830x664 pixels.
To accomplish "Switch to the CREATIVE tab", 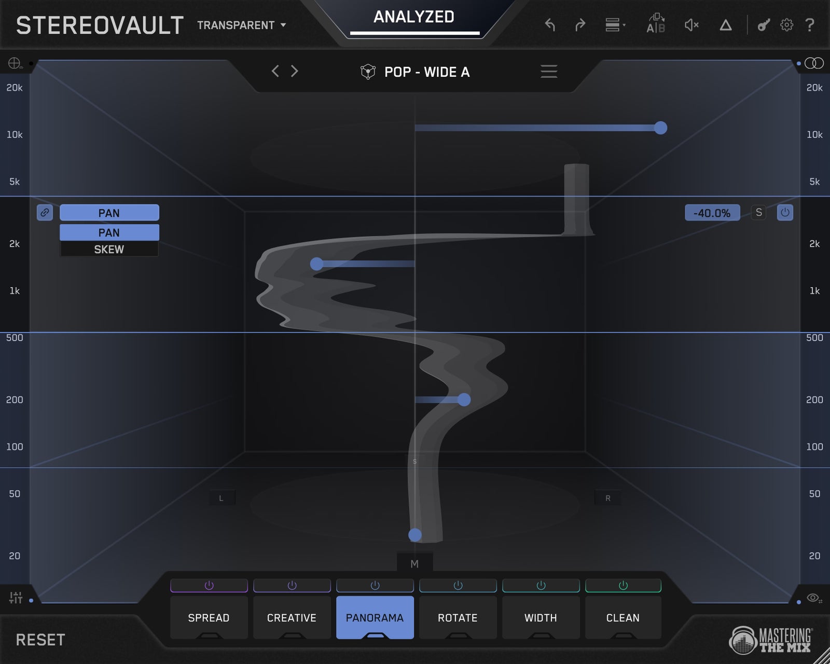I will [x=292, y=617].
